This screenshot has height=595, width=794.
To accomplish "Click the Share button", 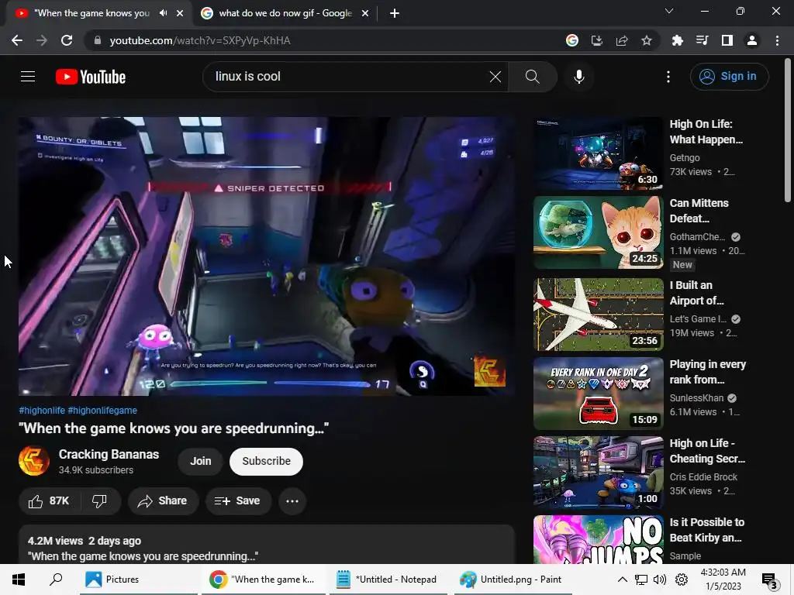I will 163,501.
